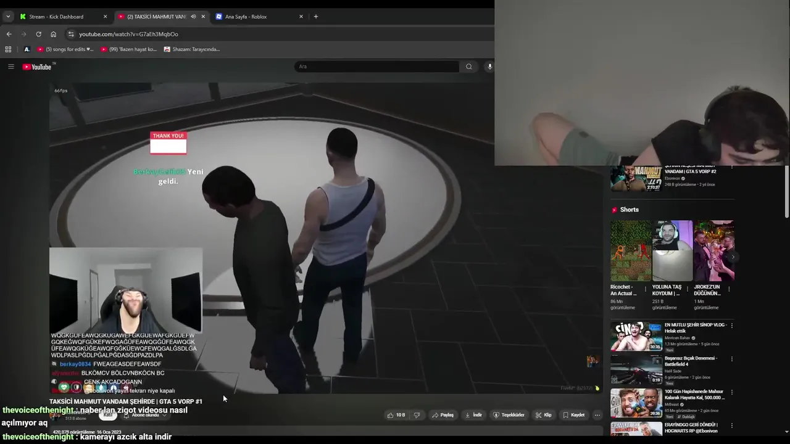Go to YouTube home via logo
790x444 pixels.
[x=37, y=67]
